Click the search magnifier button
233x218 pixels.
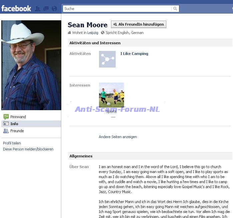coord(175,9)
